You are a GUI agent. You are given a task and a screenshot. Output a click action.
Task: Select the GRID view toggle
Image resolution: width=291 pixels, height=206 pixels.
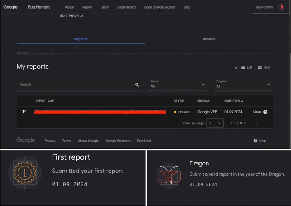click(264, 67)
